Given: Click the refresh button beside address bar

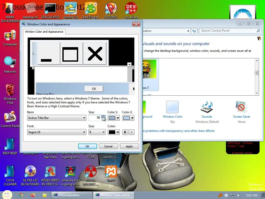Looking at the screenshot, I should 194,31.
